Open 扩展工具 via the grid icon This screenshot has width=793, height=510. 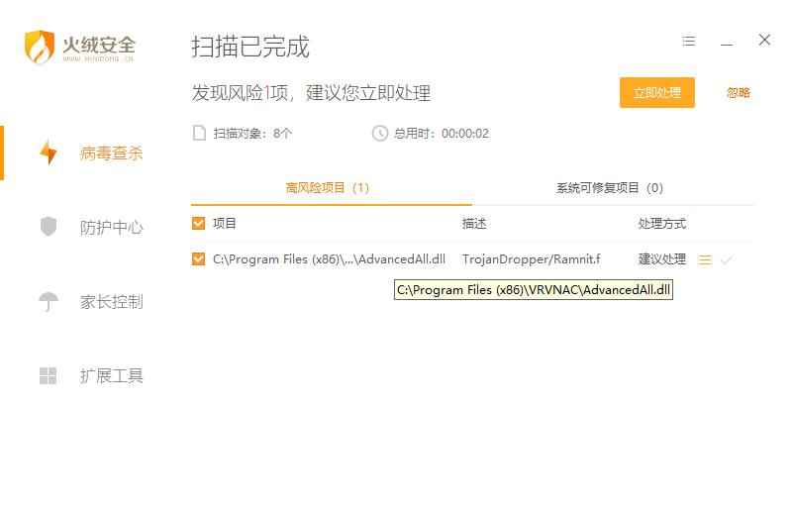[48, 375]
